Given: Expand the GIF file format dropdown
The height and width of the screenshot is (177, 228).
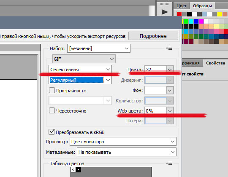Looking at the screenshot, I should 84,59.
